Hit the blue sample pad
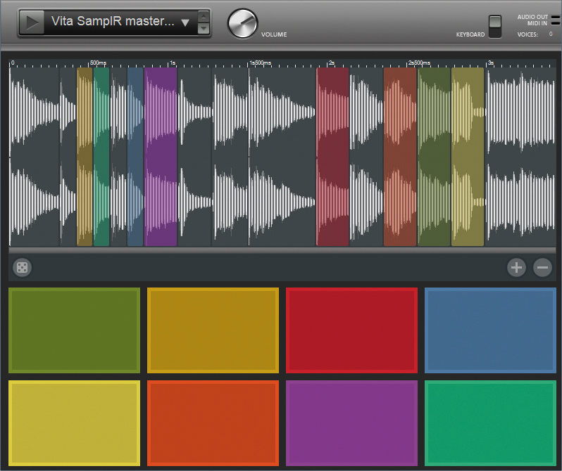Screen dimensions: 562x471 (490, 330)
